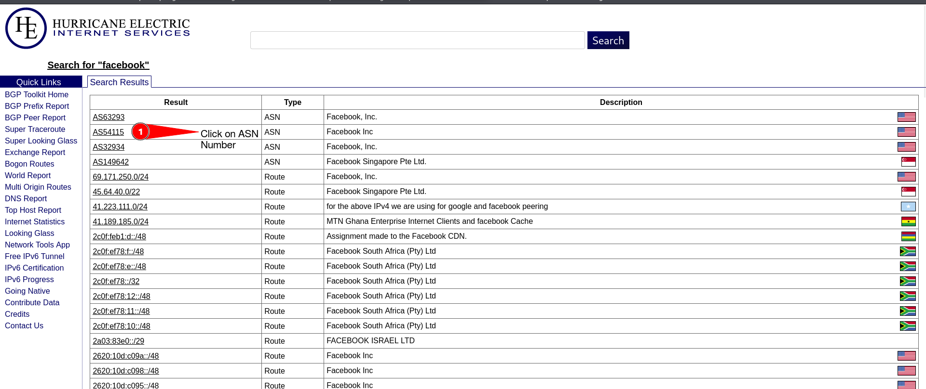
Task: Click the Somalia flag in the 41.223.111.0/24 row
Action: point(908,207)
